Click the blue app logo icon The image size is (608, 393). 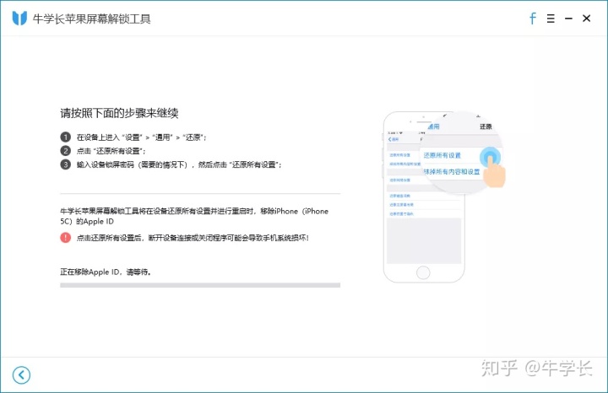click(19, 19)
